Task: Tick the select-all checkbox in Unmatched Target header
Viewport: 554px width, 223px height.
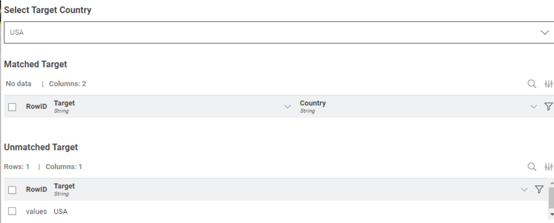Action: 12,190
